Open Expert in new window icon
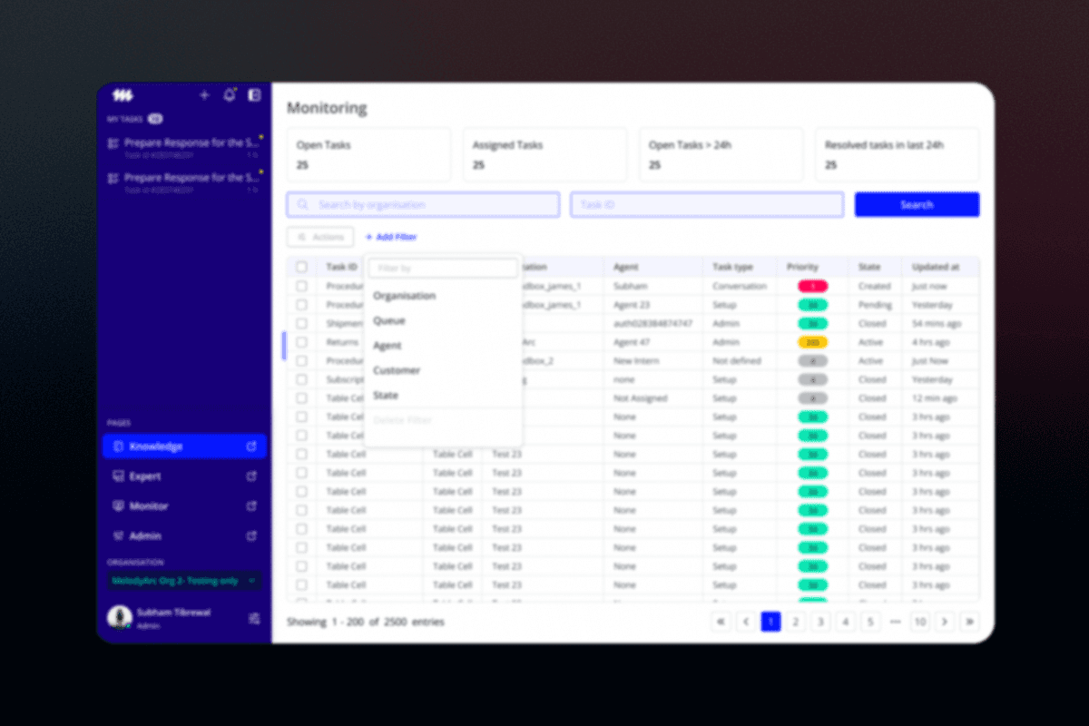The height and width of the screenshot is (726, 1089). (252, 476)
